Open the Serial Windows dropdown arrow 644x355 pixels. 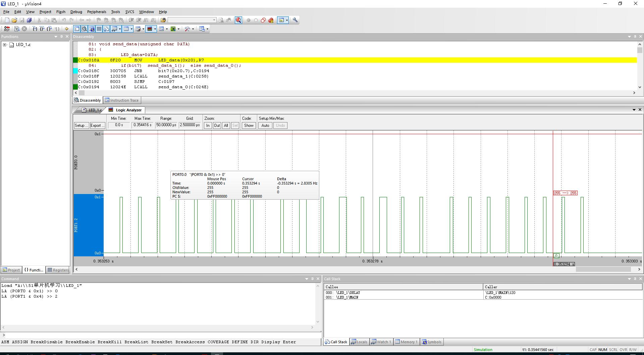pos(143,29)
